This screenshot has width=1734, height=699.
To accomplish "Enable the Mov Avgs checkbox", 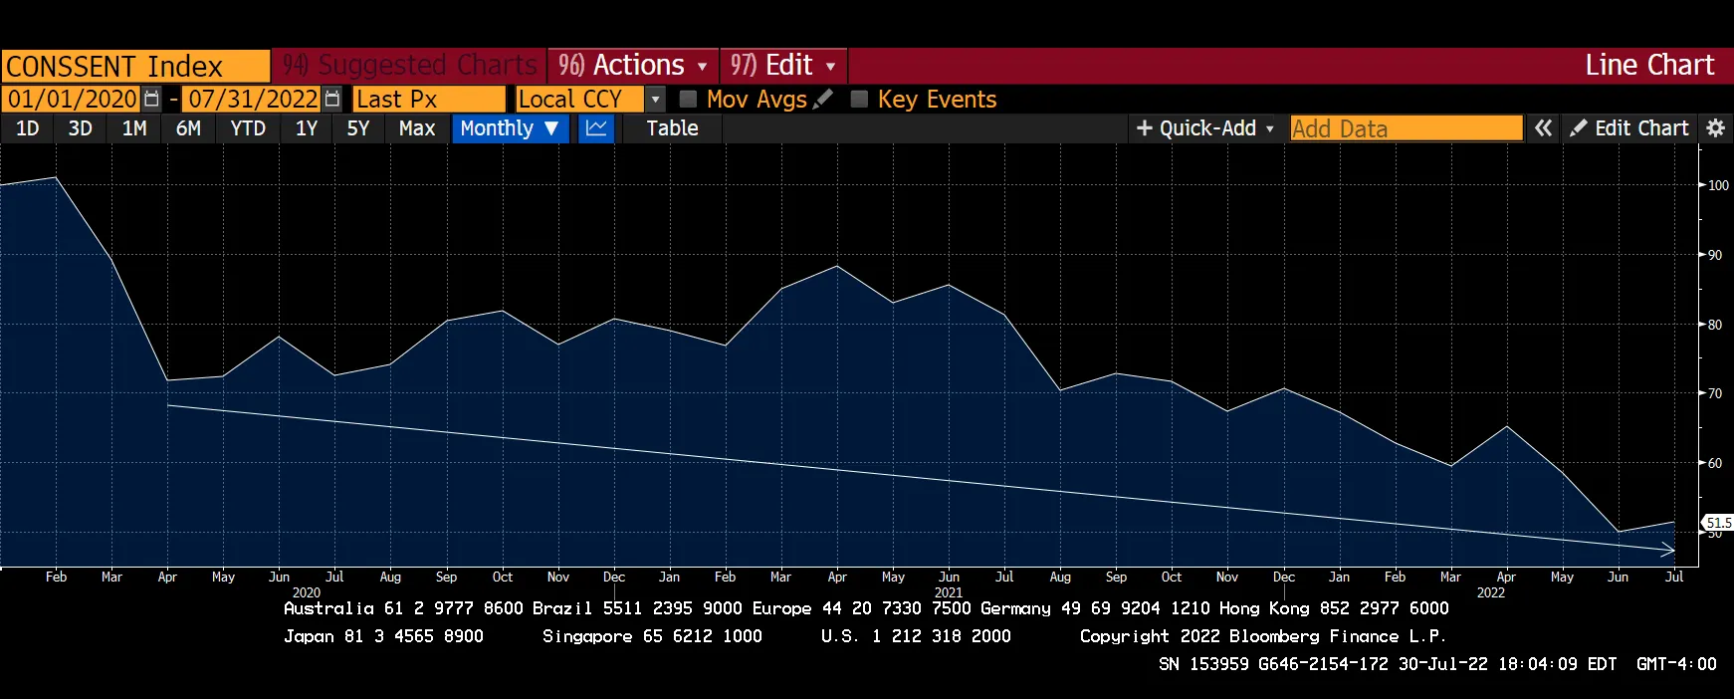I will pos(688,100).
